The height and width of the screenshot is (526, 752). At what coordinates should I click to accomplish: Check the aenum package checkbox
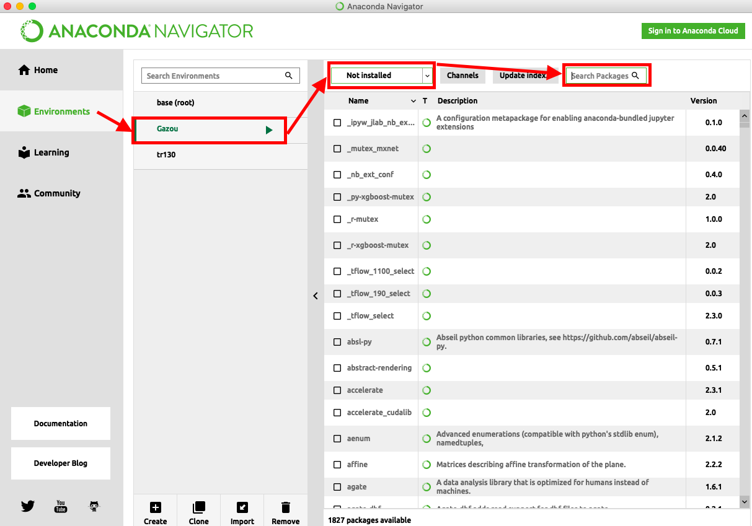[337, 439]
